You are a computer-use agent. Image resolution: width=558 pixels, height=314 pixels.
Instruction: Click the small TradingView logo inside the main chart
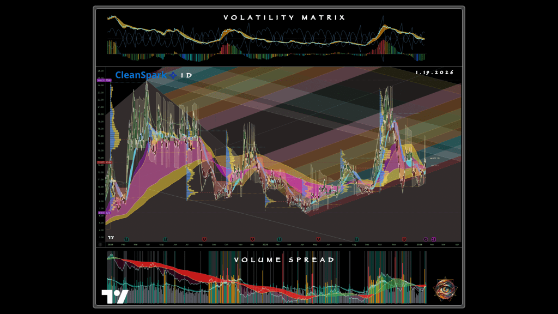[x=111, y=238]
